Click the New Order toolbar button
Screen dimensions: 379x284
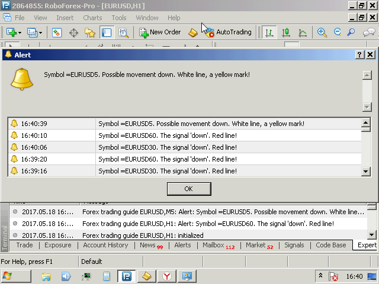click(x=160, y=33)
